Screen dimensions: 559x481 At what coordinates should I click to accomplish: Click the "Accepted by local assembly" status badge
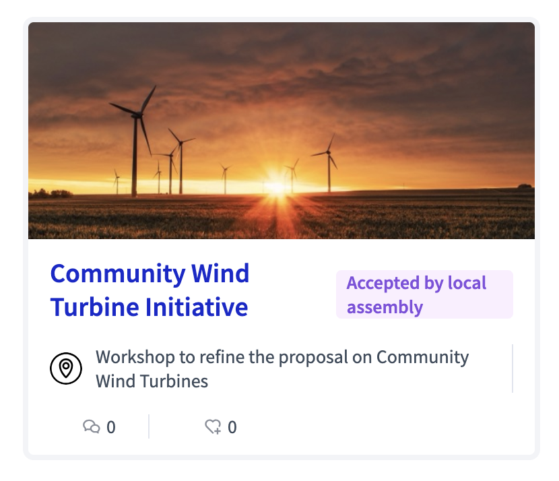[424, 294]
